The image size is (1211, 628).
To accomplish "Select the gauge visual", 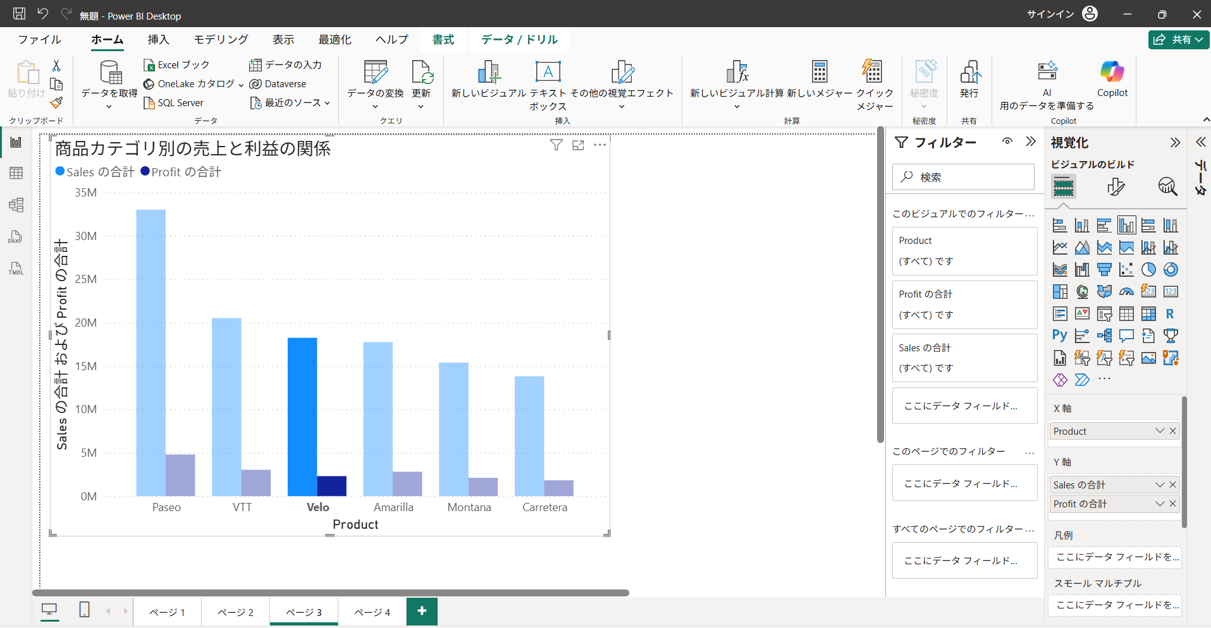I will pos(1126,292).
